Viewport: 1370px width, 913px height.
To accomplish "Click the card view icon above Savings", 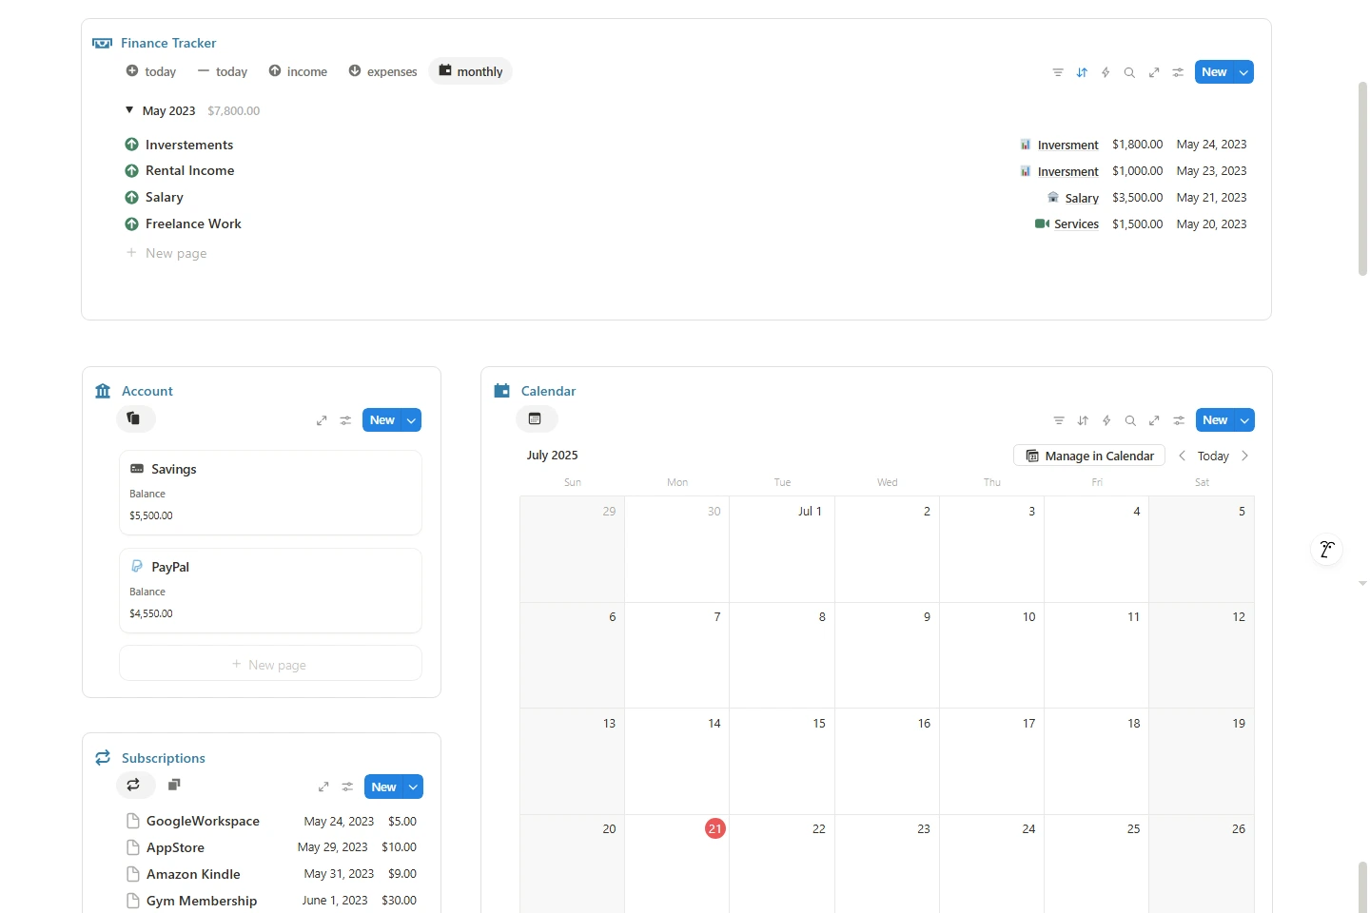I will [134, 419].
